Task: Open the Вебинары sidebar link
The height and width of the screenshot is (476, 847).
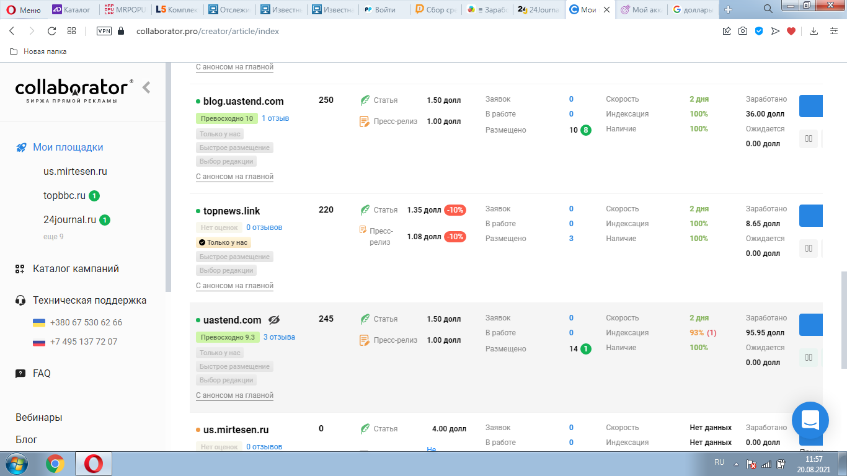Action: point(39,418)
